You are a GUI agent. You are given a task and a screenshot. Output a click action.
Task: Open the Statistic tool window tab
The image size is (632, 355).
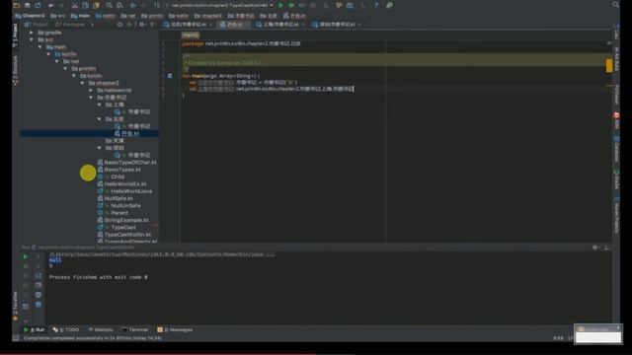click(101, 329)
